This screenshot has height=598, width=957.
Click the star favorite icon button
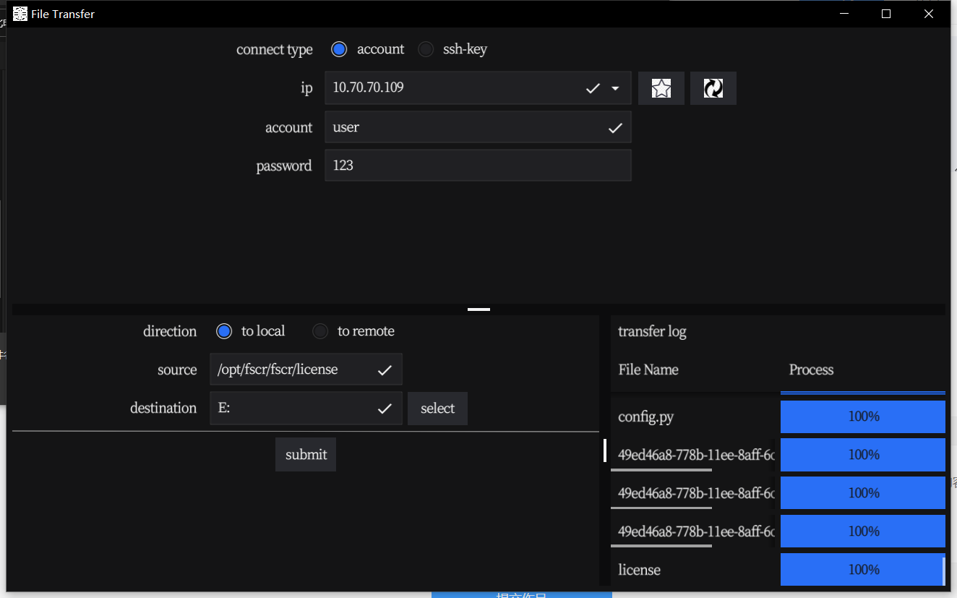(x=661, y=88)
